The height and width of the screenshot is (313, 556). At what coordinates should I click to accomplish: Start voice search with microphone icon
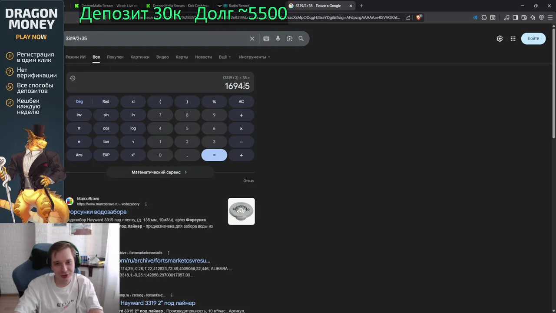tap(278, 39)
